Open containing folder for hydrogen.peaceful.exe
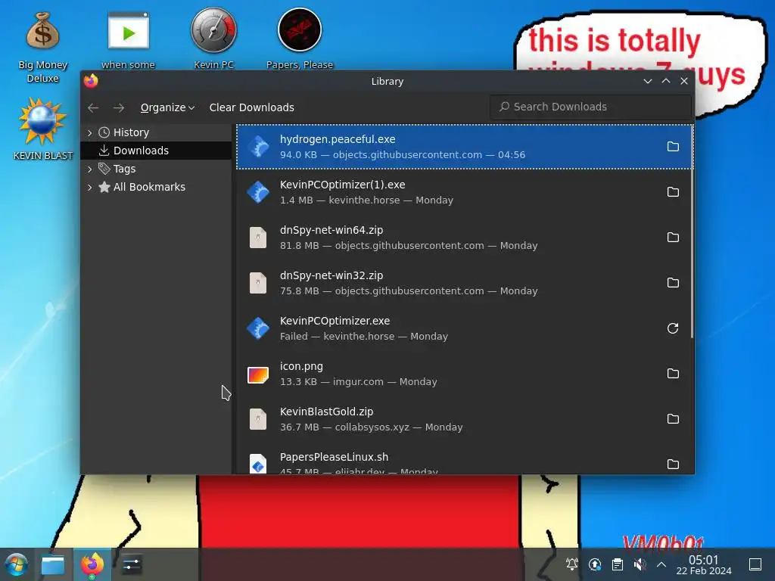 pos(673,147)
